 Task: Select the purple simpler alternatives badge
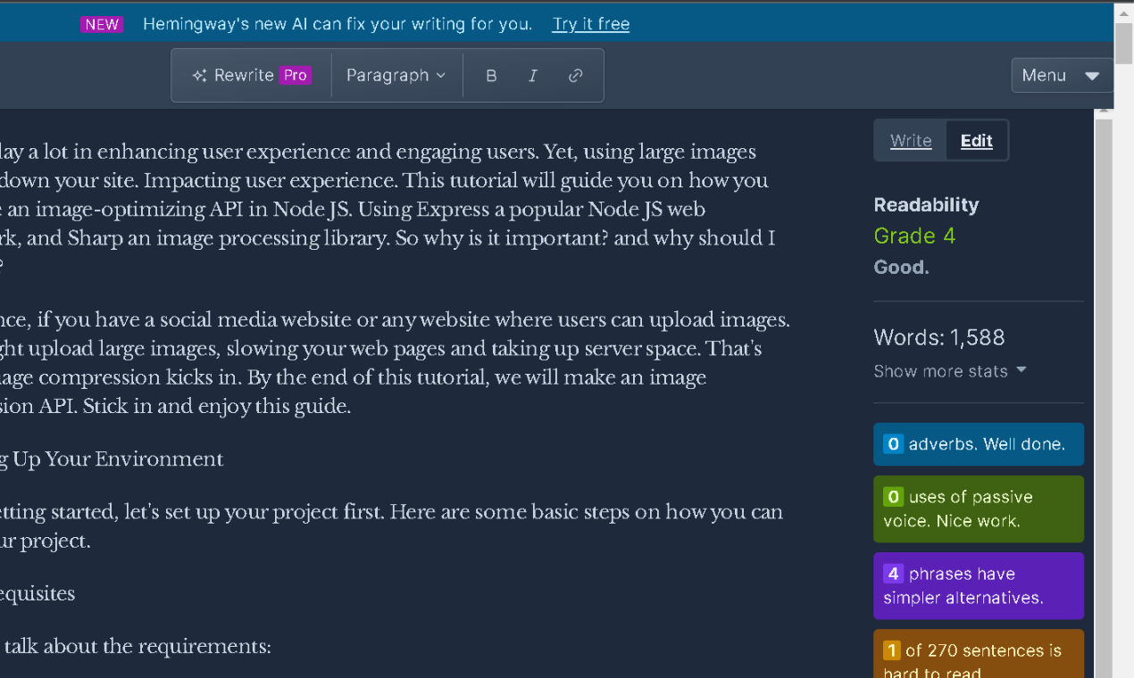[978, 585]
